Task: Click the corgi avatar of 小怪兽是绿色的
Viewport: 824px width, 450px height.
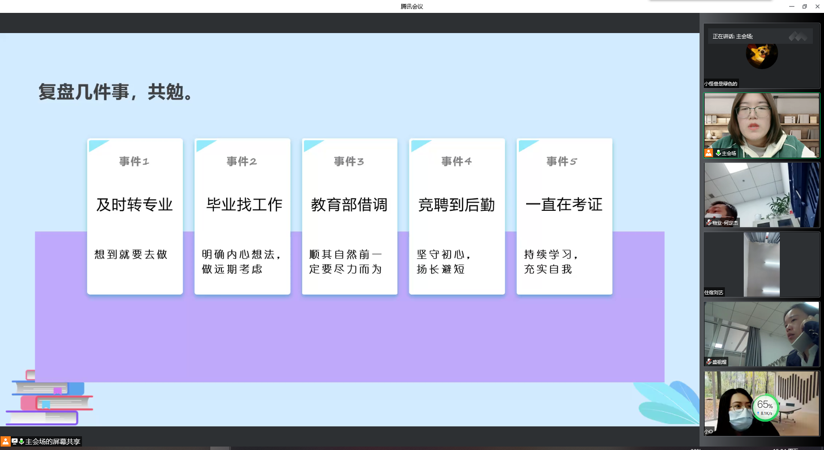Action: click(x=762, y=55)
